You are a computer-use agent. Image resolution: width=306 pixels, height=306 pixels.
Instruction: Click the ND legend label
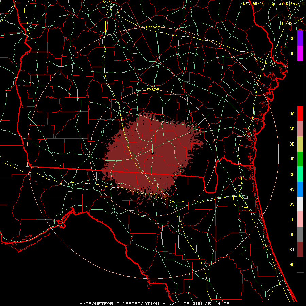(292, 265)
